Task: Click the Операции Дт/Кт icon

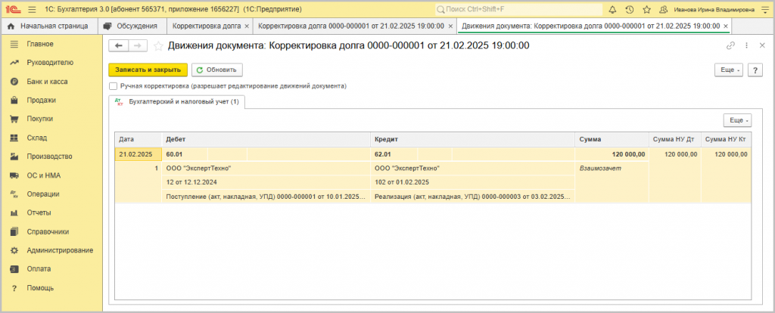Action: point(14,194)
